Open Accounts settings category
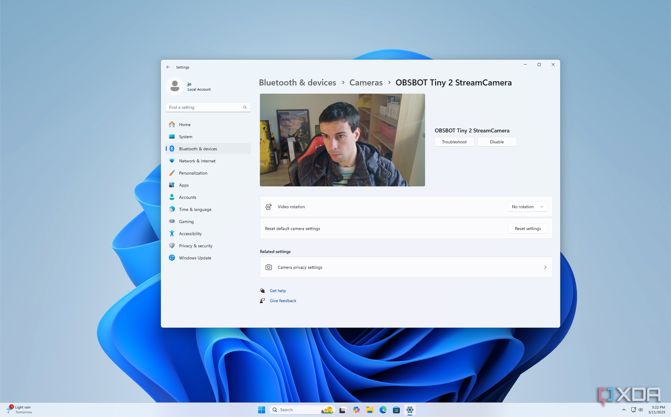 [208, 197]
